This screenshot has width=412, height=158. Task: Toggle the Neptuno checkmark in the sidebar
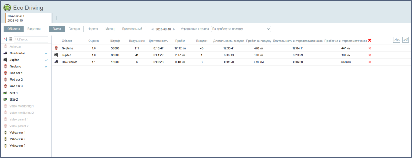click(46, 66)
